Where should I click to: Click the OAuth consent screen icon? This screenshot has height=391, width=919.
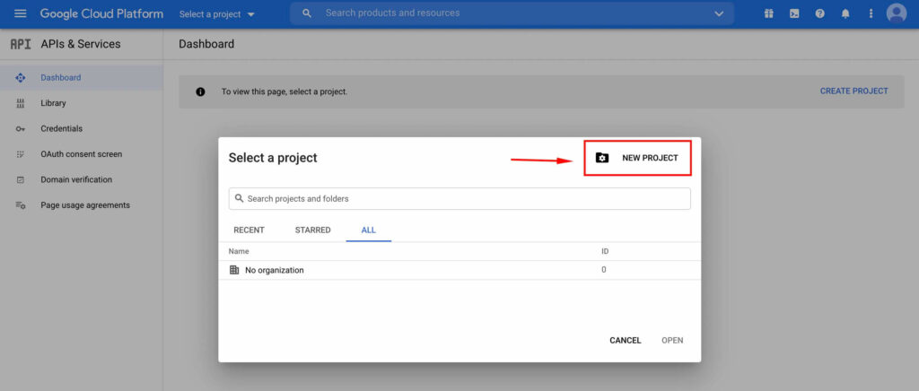(x=21, y=154)
